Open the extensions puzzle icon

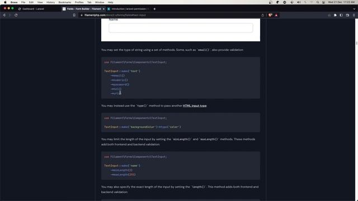tap(335, 15)
